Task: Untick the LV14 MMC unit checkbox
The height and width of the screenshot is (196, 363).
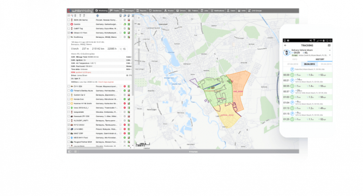Action: pyautogui.click(x=69, y=129)
